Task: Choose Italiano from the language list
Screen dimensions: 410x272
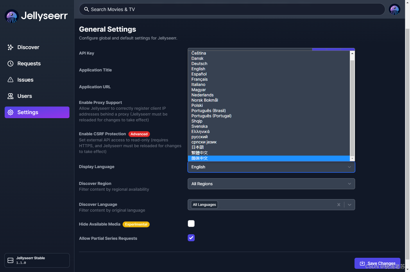Action: 269,84
